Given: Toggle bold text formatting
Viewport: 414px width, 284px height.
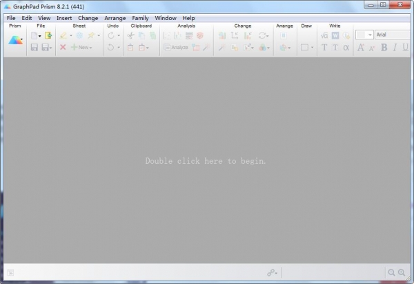Looking at the screenshot, I should [385, 48].
